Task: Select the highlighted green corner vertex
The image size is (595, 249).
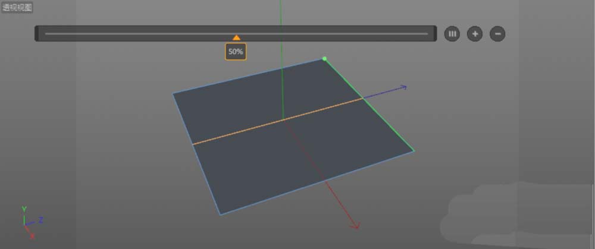Action: (x=324, y=58)
